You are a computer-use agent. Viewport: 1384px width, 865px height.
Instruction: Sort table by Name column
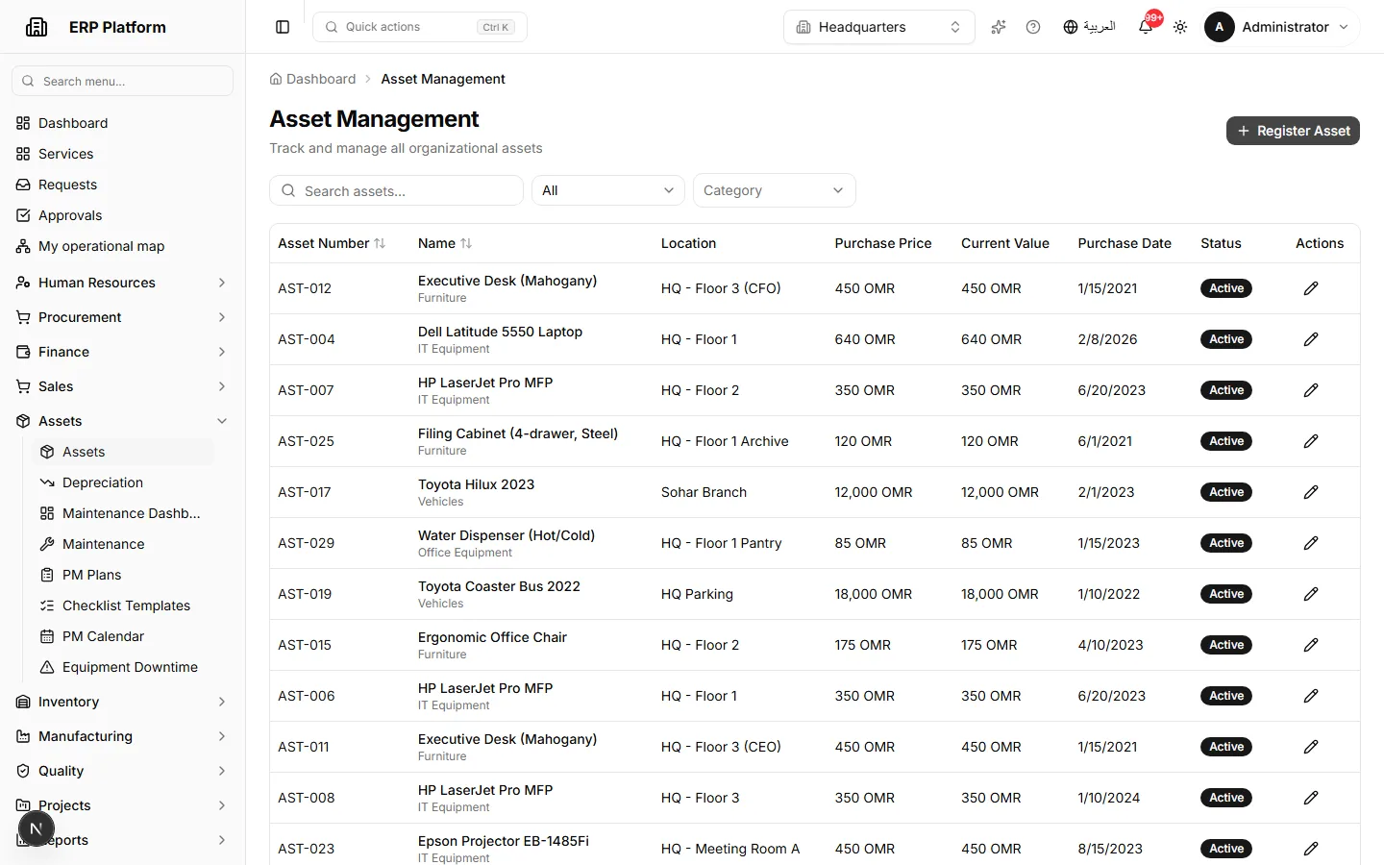[x=445, y=243]
